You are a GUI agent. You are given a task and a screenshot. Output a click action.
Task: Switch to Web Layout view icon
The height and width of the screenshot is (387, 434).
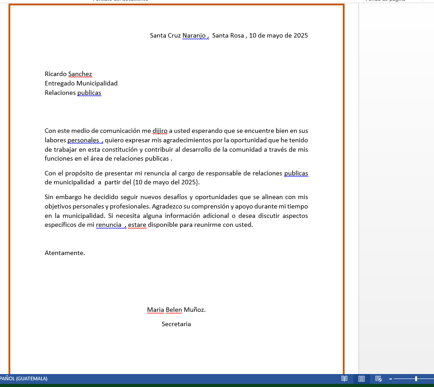click(x=379, y=378)
